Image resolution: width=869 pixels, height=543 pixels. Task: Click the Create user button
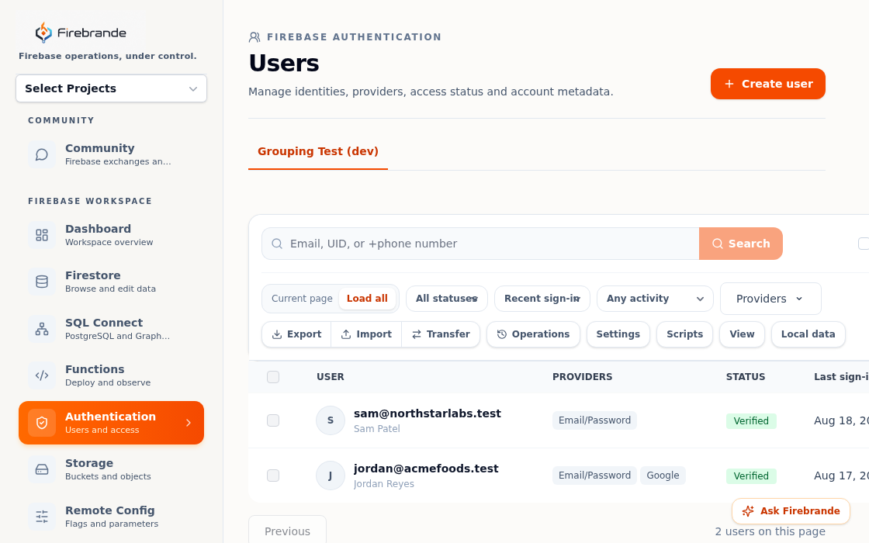point(767,84)
